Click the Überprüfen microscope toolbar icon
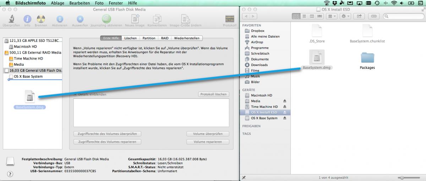The width and height of the screenshot is (426, 181). click(x=11, y=18)
